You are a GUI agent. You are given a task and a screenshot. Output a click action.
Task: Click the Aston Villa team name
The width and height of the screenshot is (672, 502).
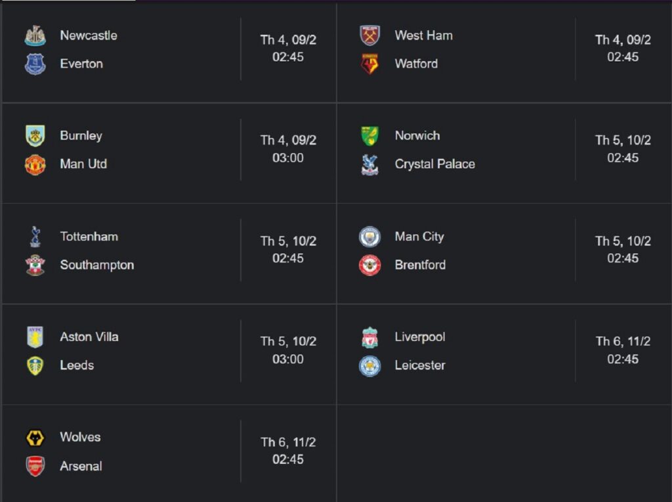pos(89,337)
